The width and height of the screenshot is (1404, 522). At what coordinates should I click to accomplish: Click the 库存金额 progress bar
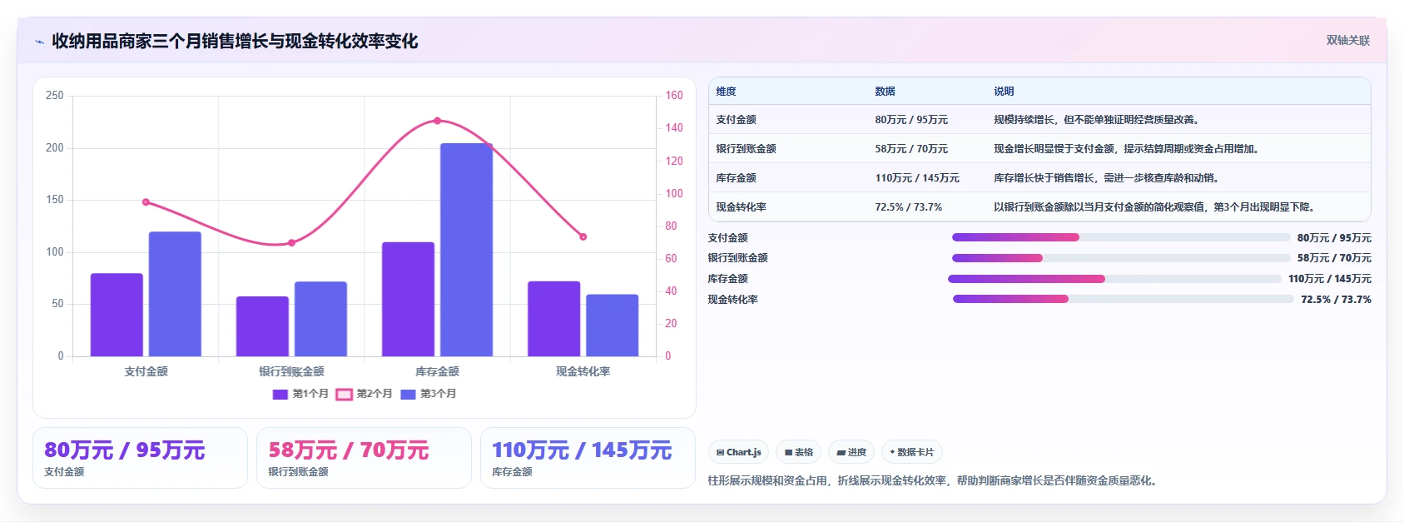[x=1114, y=279]
